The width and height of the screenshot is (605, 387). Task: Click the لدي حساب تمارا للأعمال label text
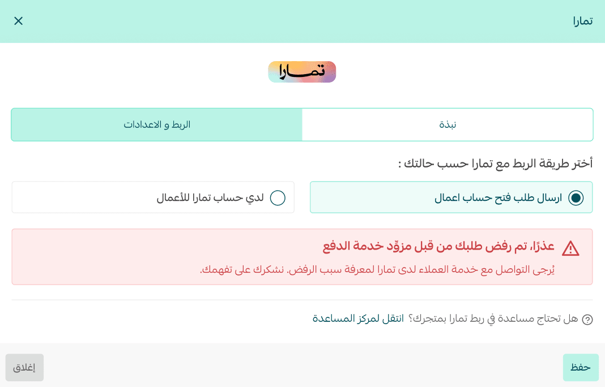210,197
